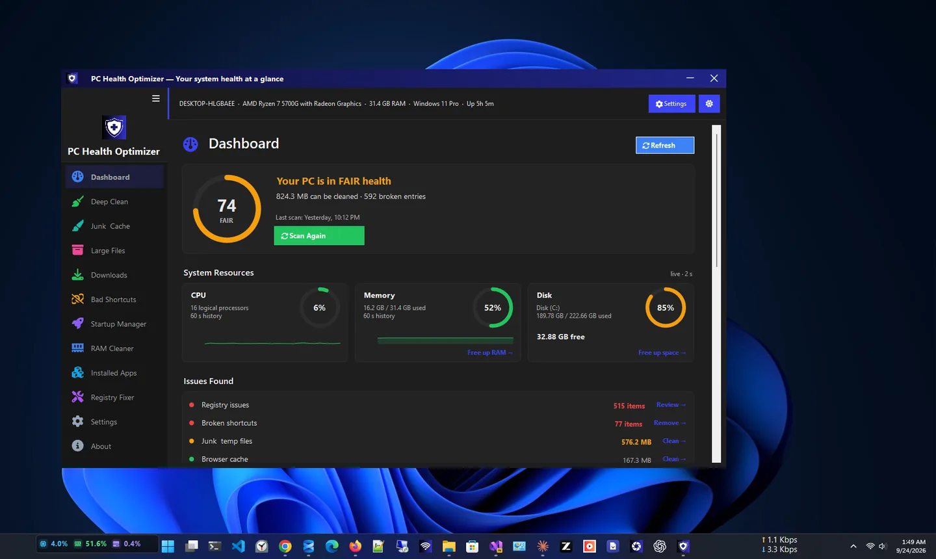The image size is (936, 559).
Task: Select Startup Manager in the sidebar
Action: (114, 324)
